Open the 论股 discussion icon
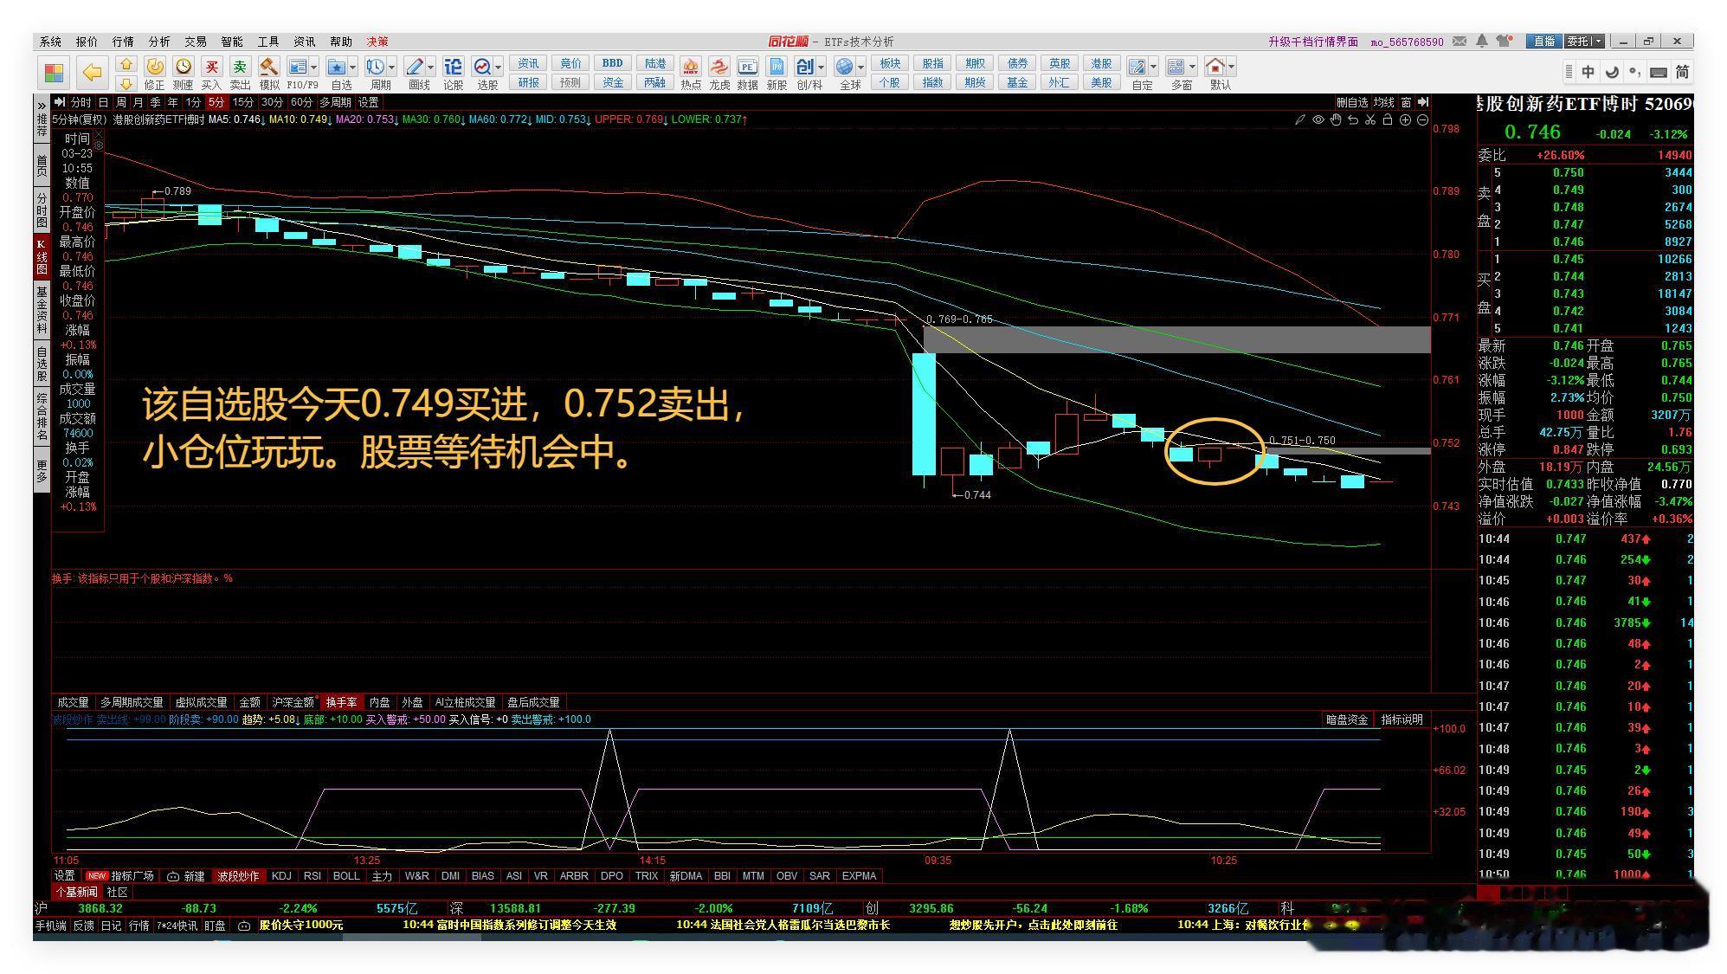The height and width of the screenshot is (974, 1727). point(453,68)
